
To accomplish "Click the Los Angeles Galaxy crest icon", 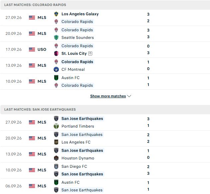I will 56,14.
